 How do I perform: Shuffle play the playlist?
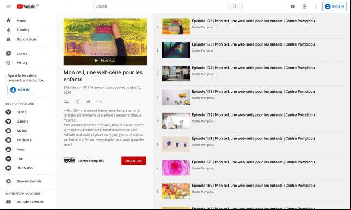point(77,101)
